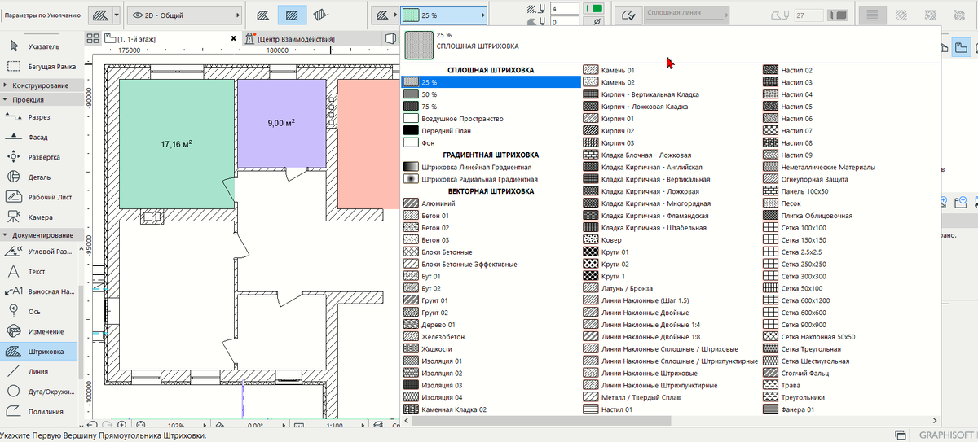Image resolution: width=978 pixels, height=442 pixels.
Task: Collapse the Документирование toolbox group
Action: 41,235
